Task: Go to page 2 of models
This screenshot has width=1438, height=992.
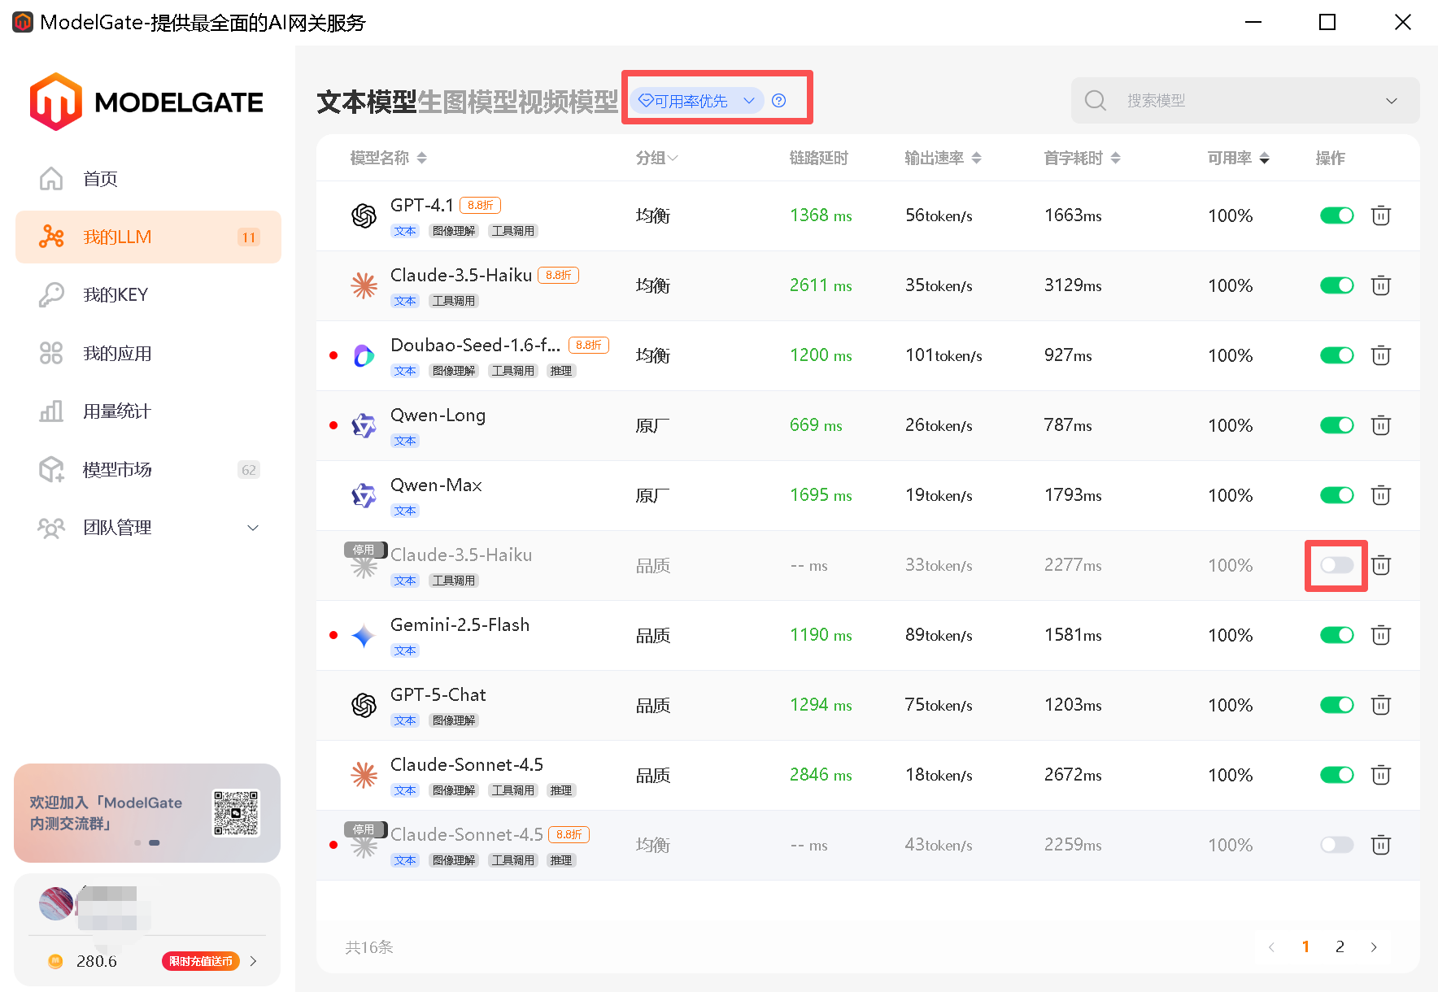Action: tap(1340, 946)
